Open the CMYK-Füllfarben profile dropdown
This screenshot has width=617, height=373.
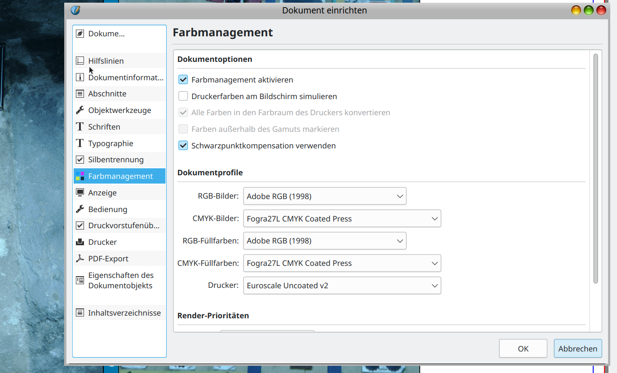[x=342, y=263]
